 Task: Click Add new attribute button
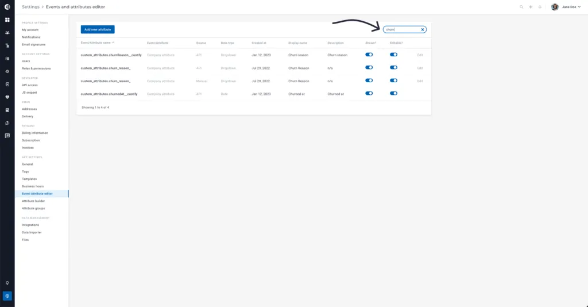(98, 29)
